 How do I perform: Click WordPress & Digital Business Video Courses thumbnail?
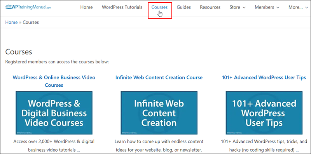(x=54, y=113)
